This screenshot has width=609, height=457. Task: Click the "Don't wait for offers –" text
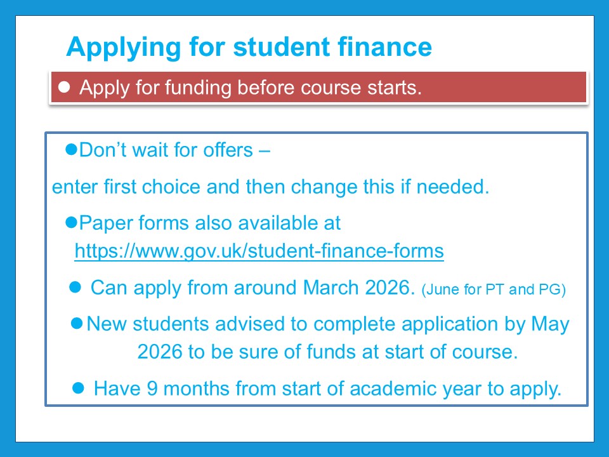tap(175, 151)
